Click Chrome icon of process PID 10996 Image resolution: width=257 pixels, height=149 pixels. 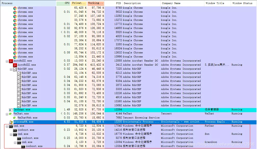15,57
